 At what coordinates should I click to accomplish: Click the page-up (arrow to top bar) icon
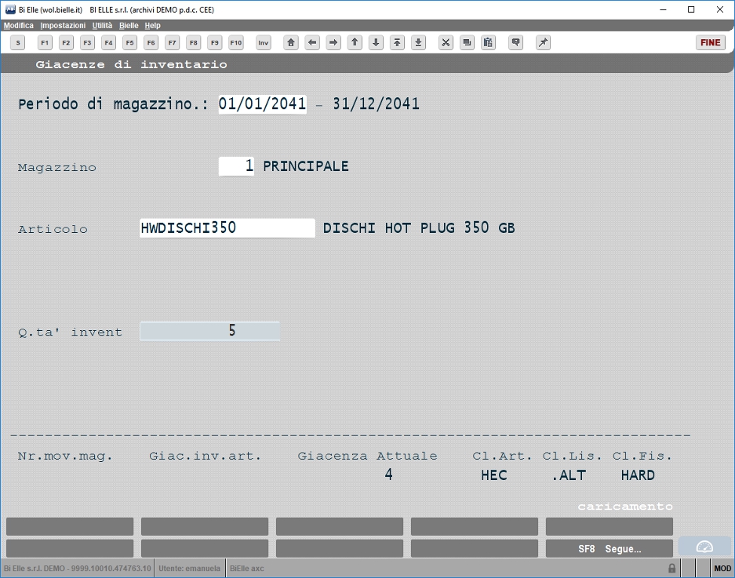(397, 42)
